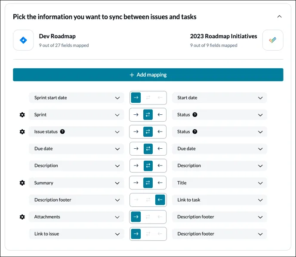
Task: Set Summary row to right-arrow sync
Action: [136, 183]
